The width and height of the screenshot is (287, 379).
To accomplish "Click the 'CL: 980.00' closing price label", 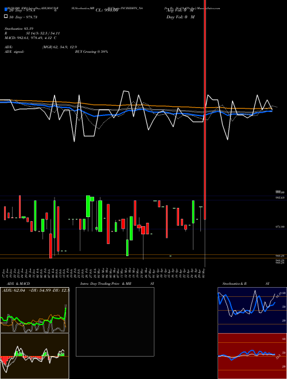I will coord(107,10).
